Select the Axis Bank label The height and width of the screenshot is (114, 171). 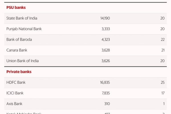pyautogui.click(x=14, y=104)
